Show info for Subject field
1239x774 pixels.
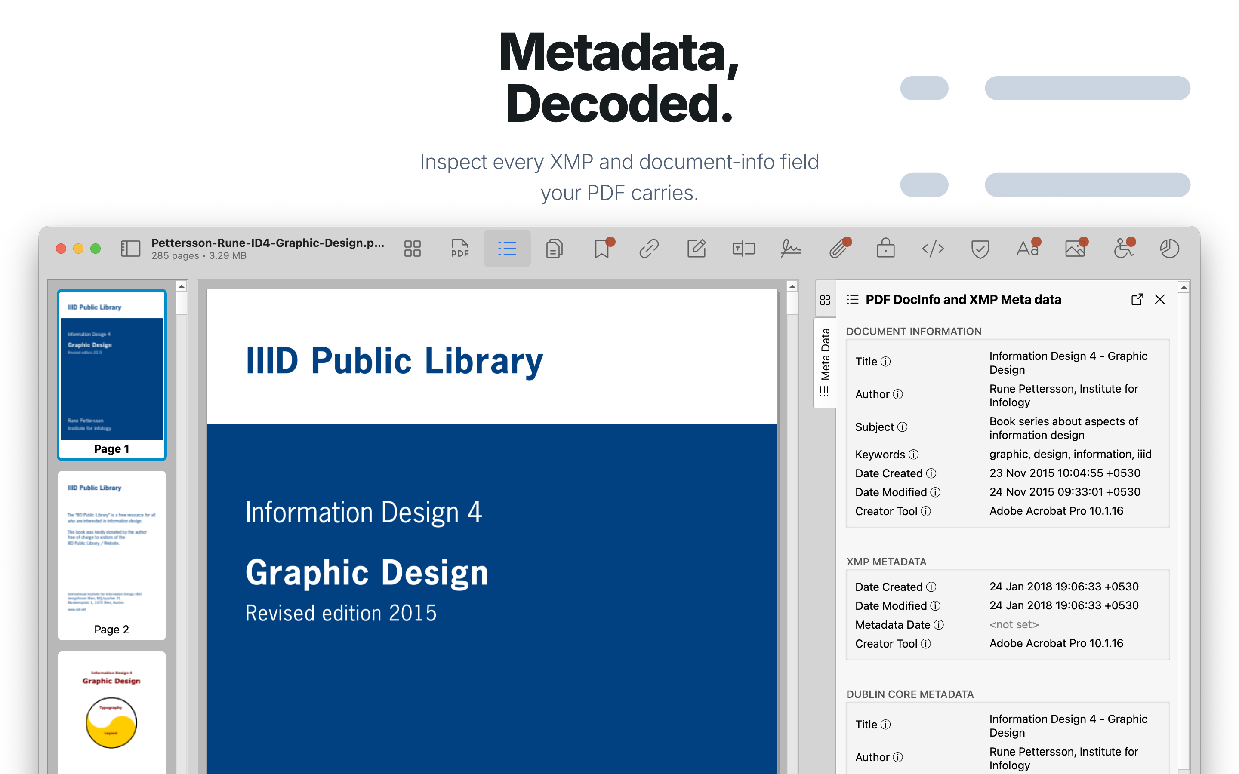point(902,427)
